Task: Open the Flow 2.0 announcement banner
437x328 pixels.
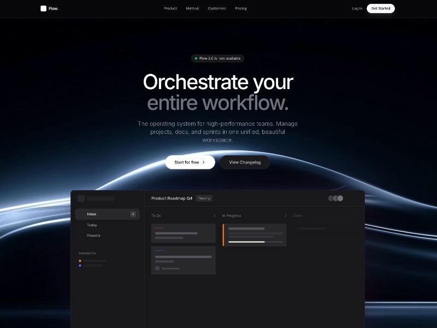Action: 218,58
